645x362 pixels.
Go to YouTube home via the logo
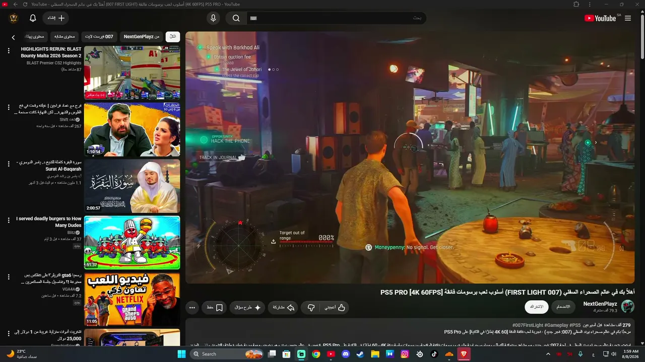pos(600,18)
